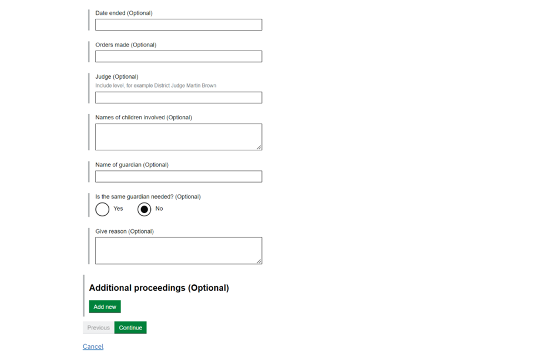Image resolution: width=533 pixels, height=355 pixels.
Task: Click the Orders made text box
Action: [178, 57]
